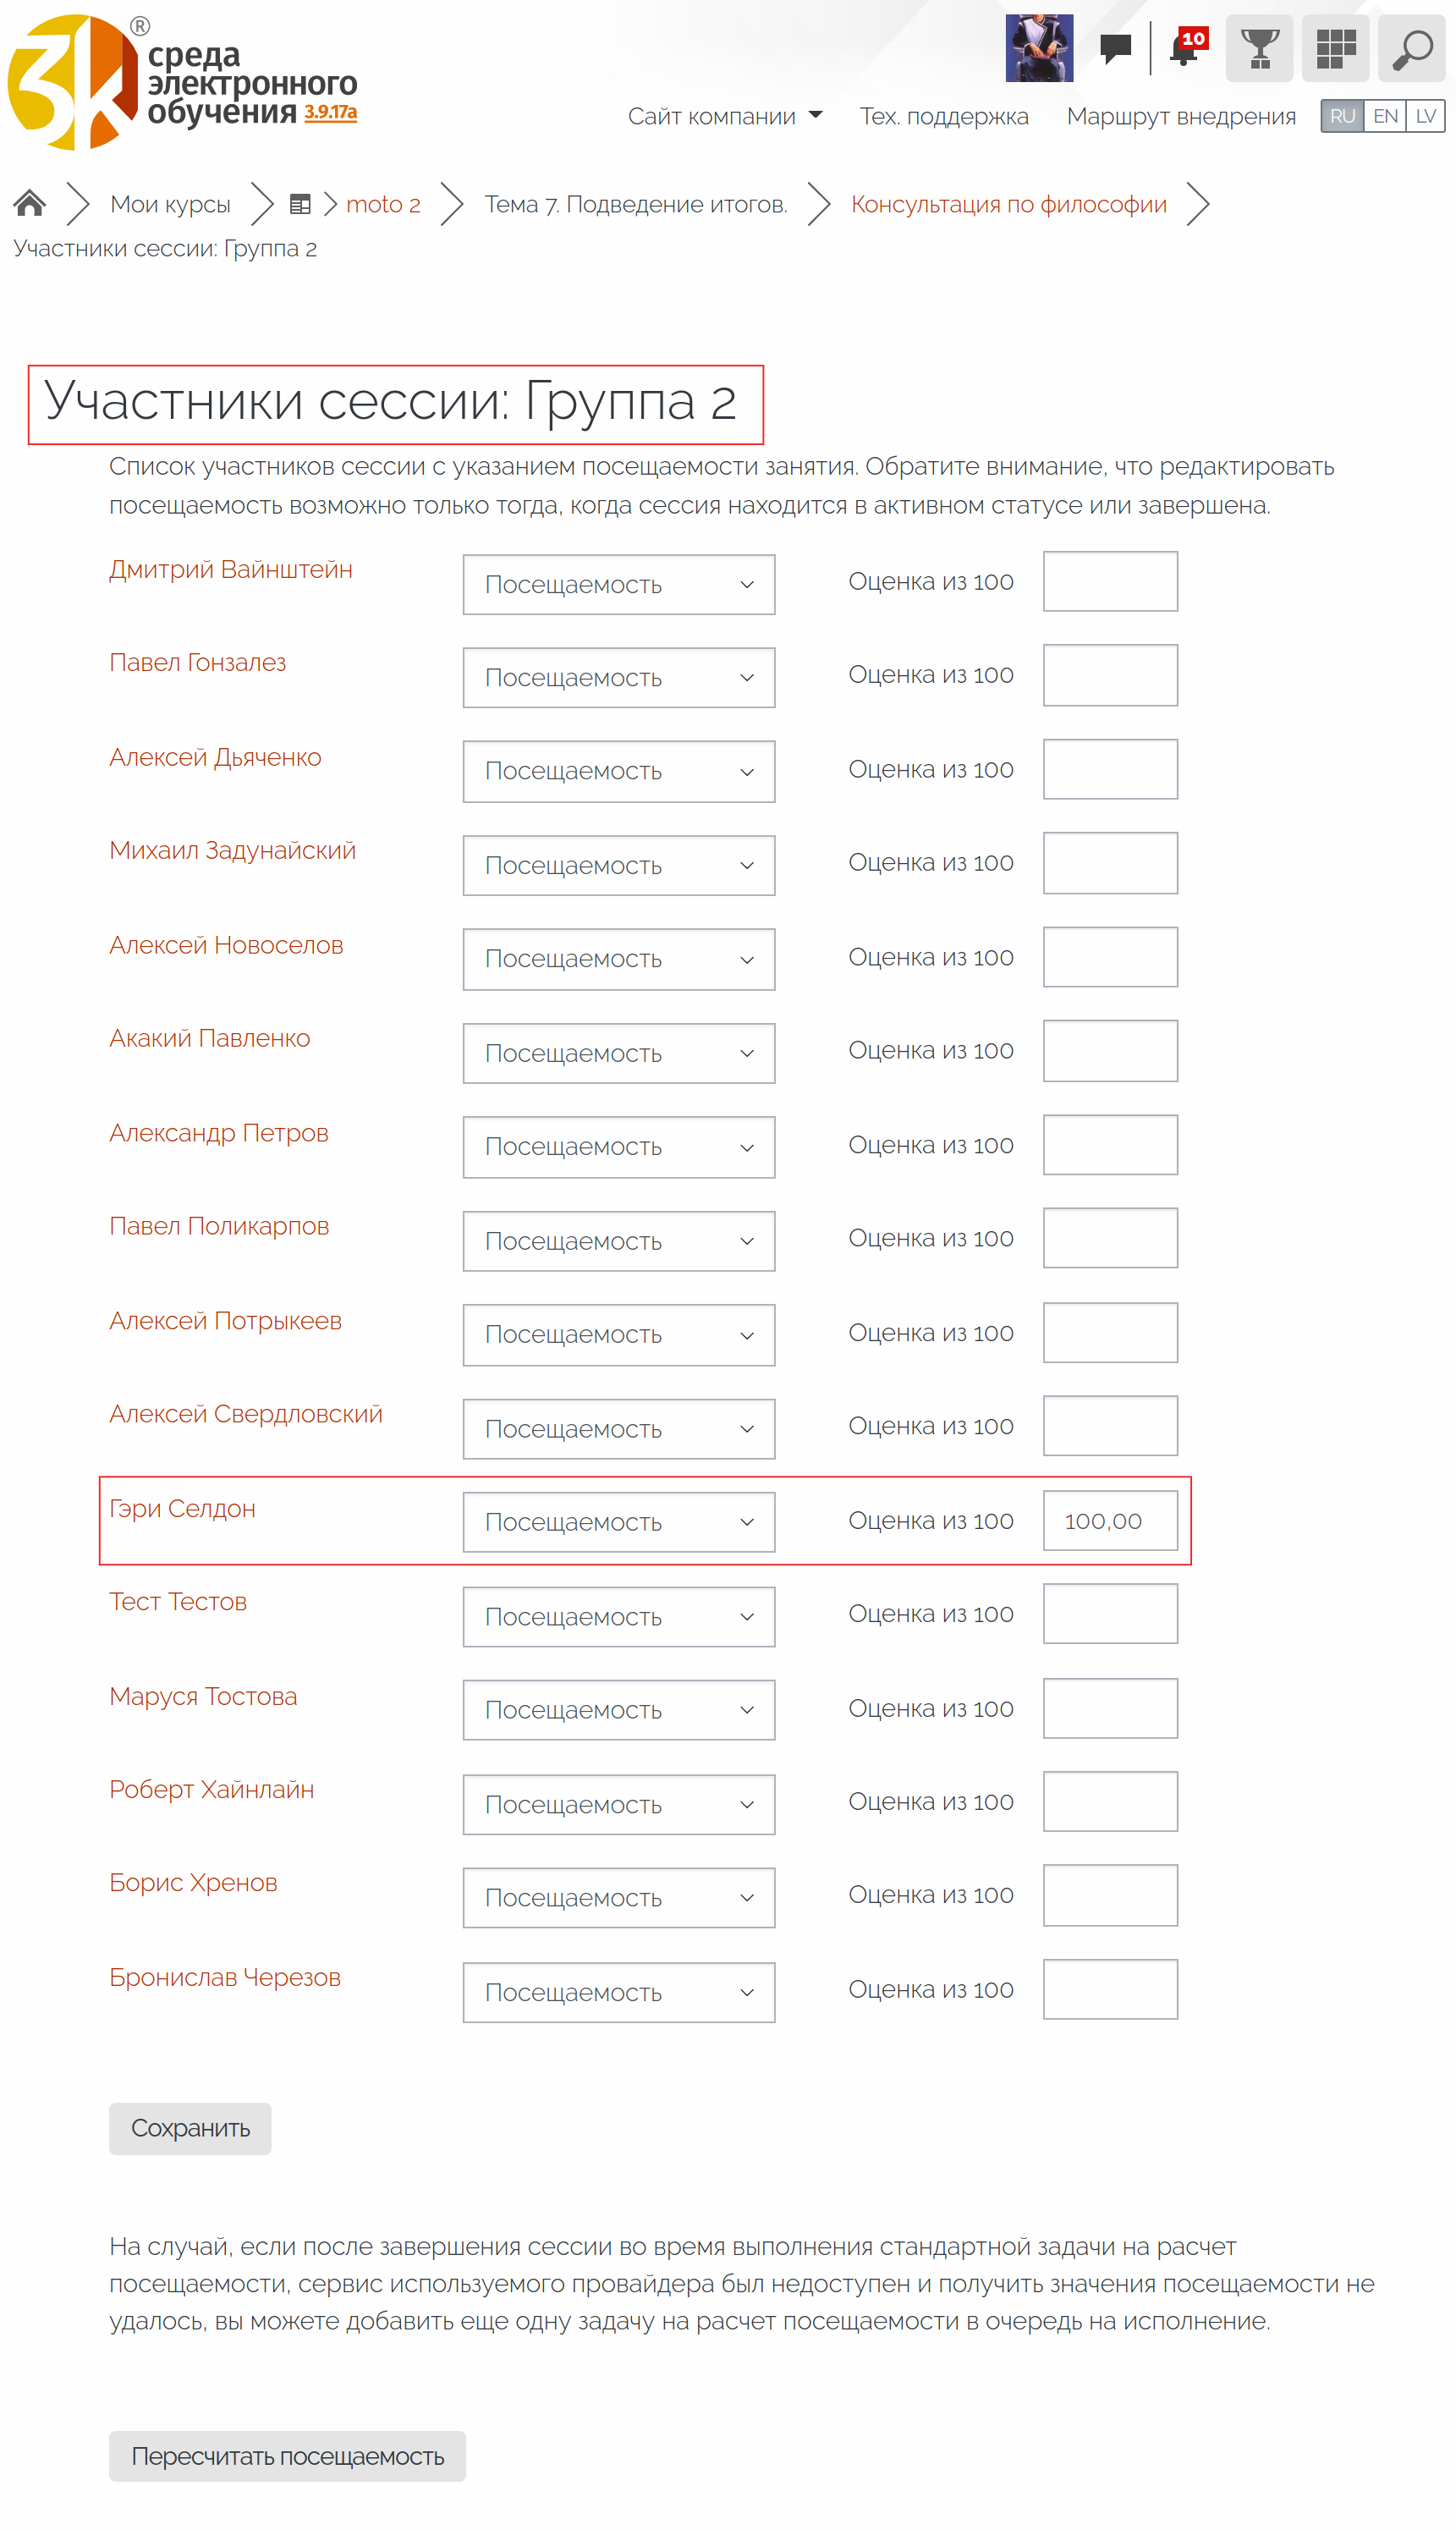
Task: Select the RU language option
Action: point(1342,116)
